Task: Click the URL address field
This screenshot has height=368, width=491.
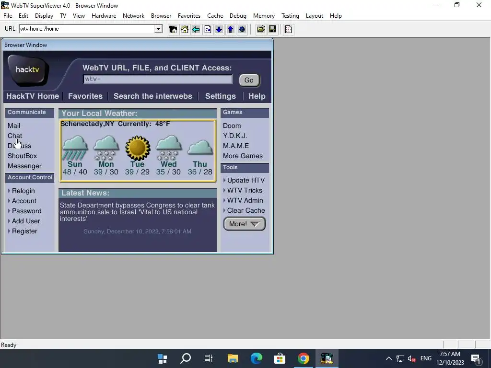Action: click(x=87, y=29)
